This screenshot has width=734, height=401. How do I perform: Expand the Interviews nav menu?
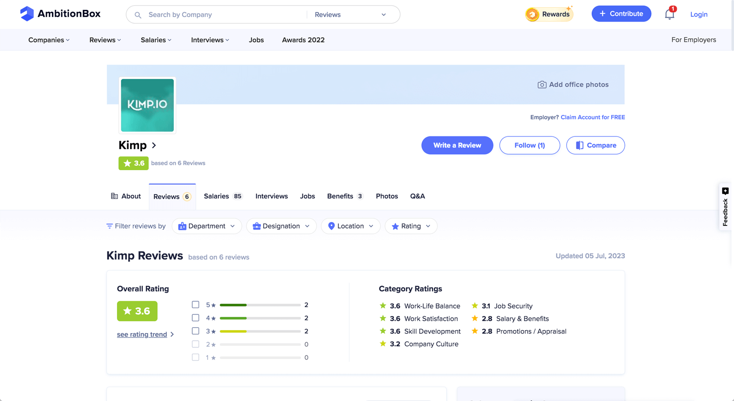[x=210, y=40]
